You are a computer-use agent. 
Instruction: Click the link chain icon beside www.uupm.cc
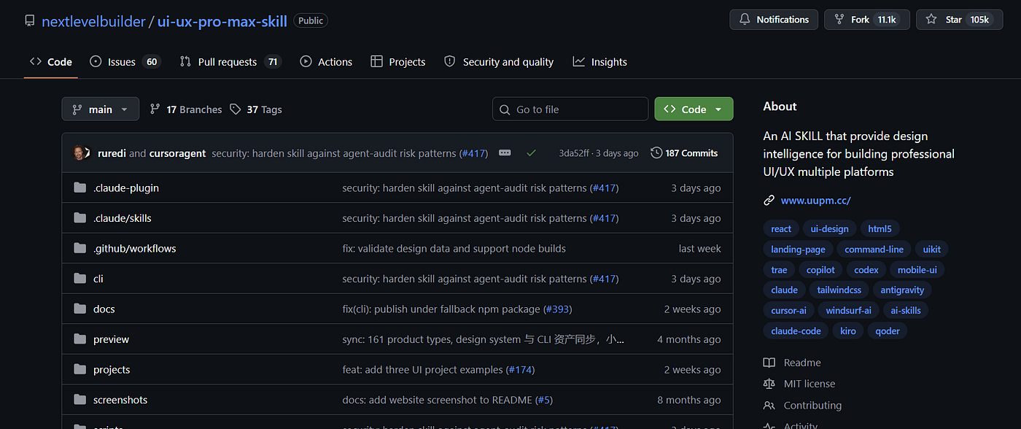(769, 200)
